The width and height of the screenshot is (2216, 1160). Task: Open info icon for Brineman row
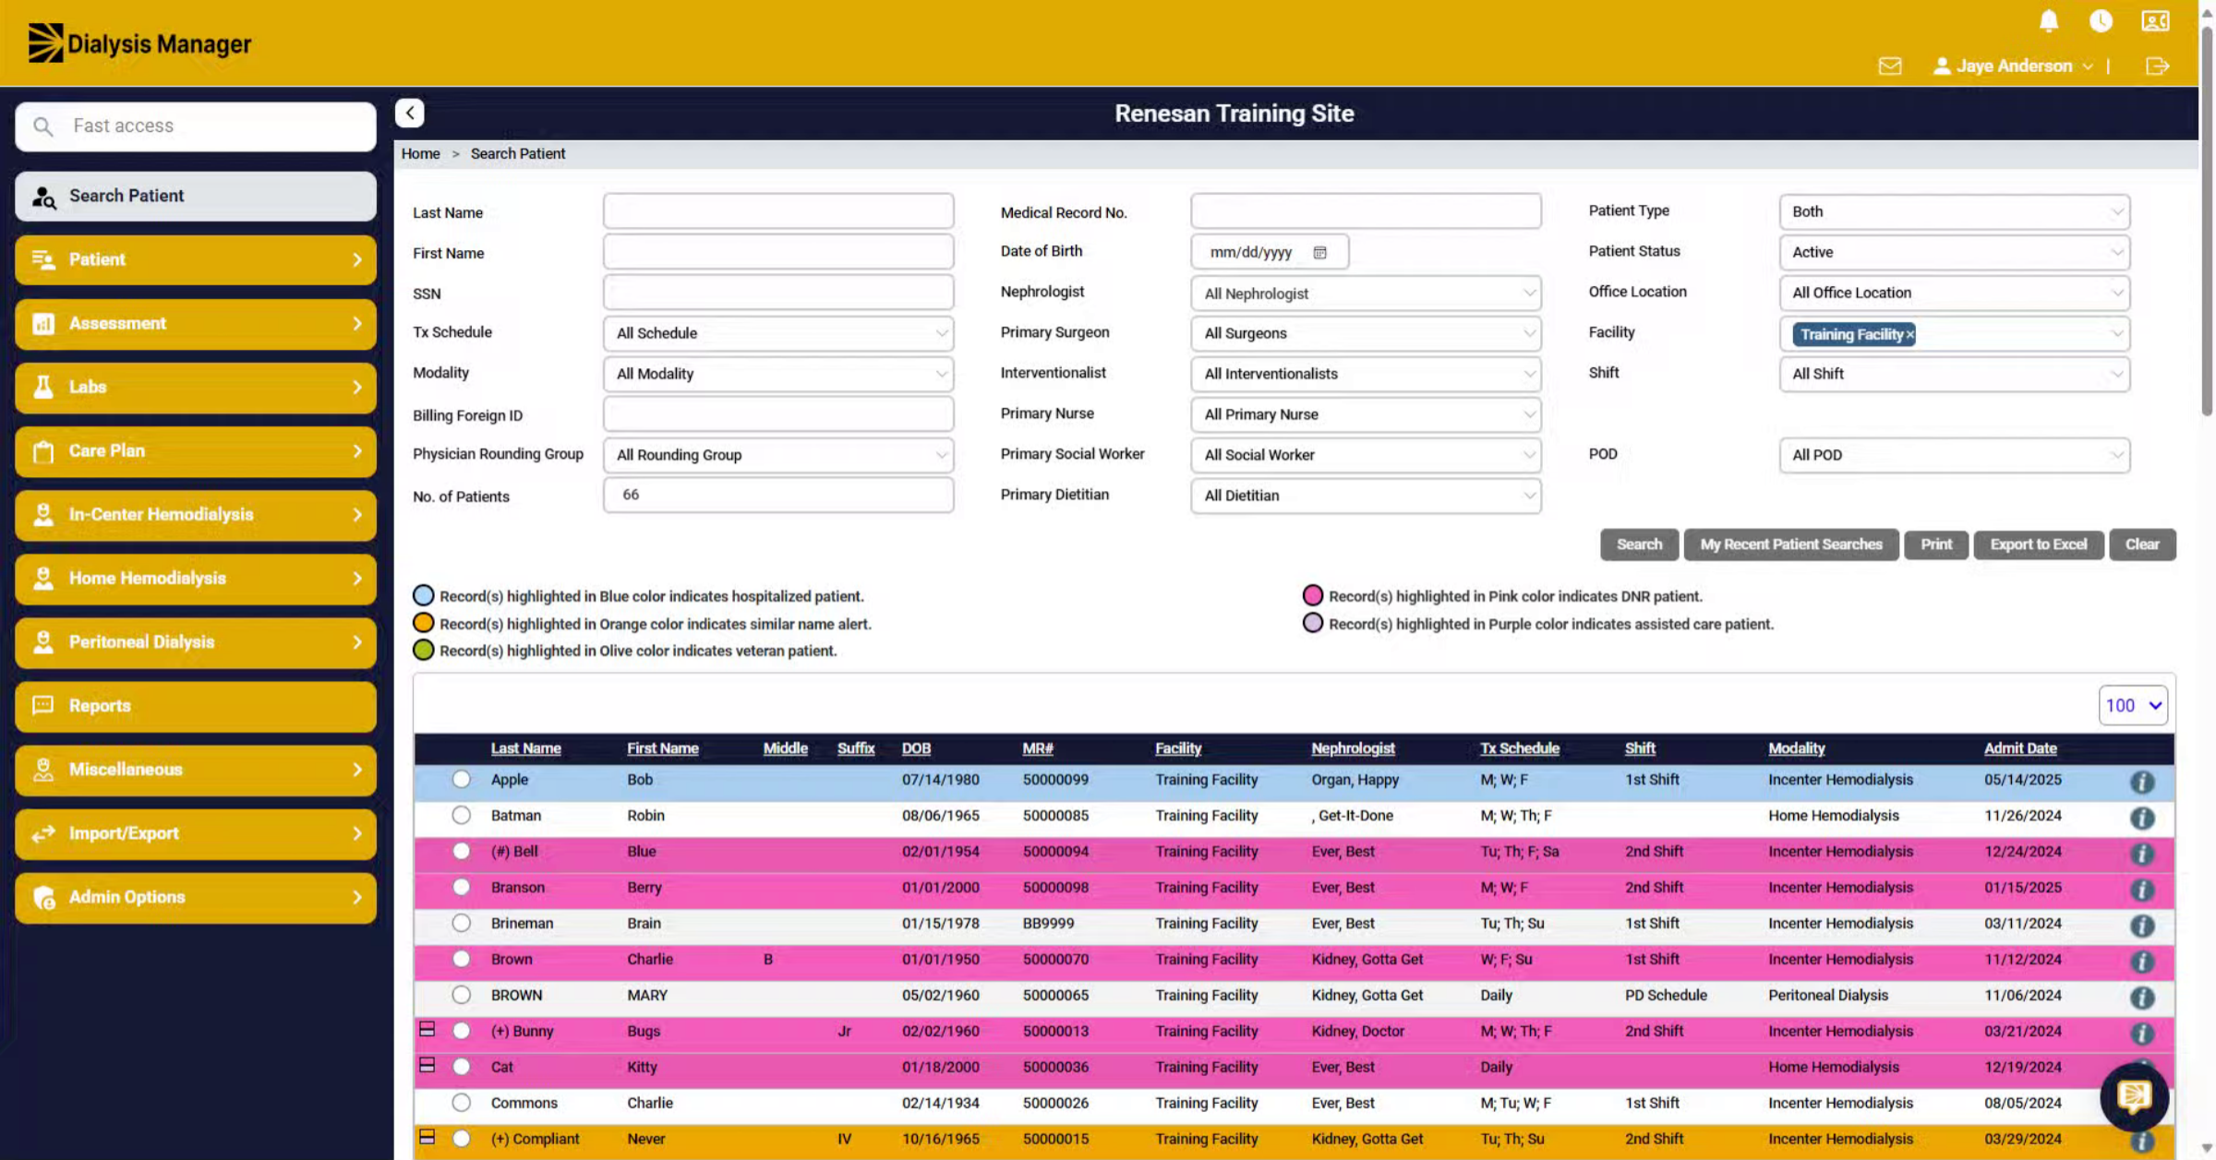click(x=2142, y=926)
